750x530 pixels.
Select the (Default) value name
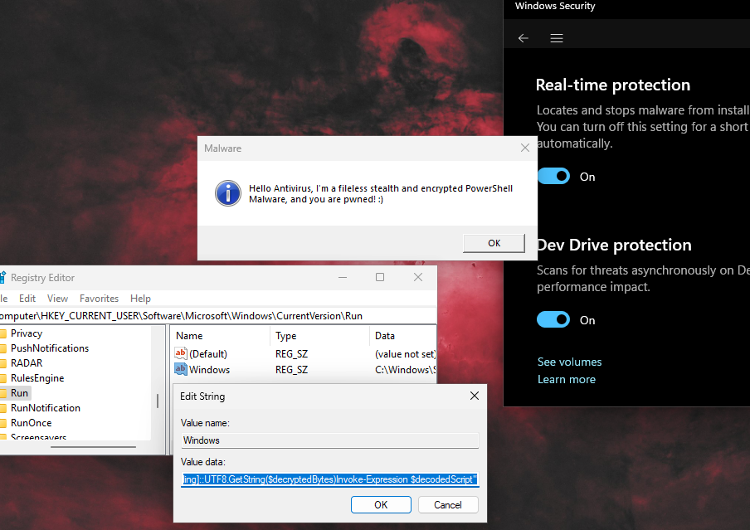[208, 354]
